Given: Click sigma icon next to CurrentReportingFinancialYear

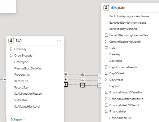Looking at the screenshot, I should point(106,35).
